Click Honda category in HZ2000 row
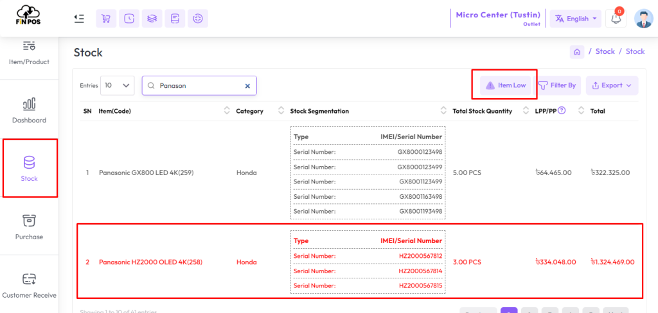This screenshot has width=658, height=313. (246, 262)
